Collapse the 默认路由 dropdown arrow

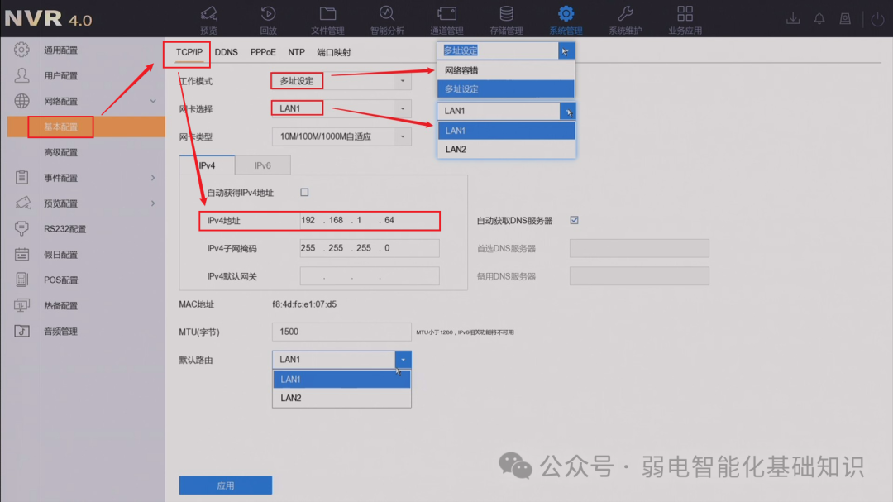[x=403, y=360]
